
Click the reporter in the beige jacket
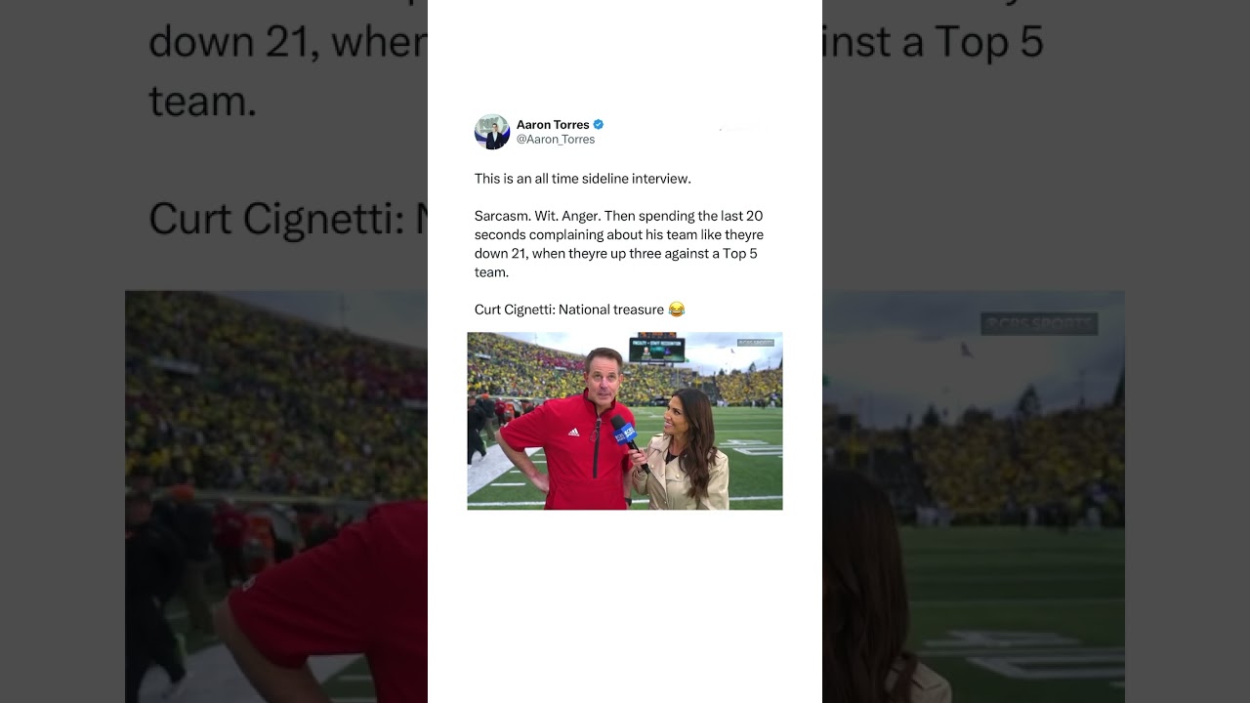coord(690,450)
